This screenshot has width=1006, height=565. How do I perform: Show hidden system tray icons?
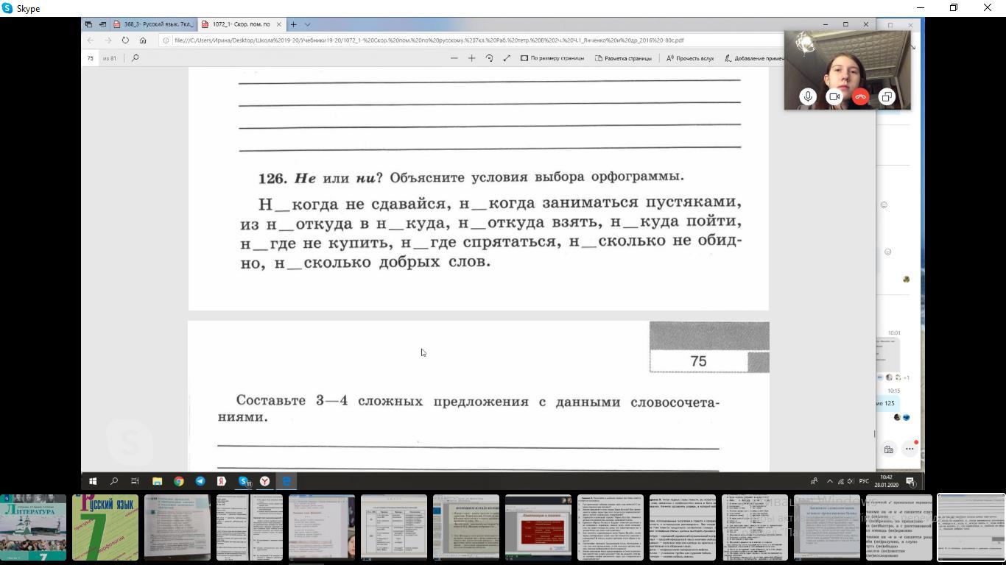pyautogui.click(x=829, y=481)
